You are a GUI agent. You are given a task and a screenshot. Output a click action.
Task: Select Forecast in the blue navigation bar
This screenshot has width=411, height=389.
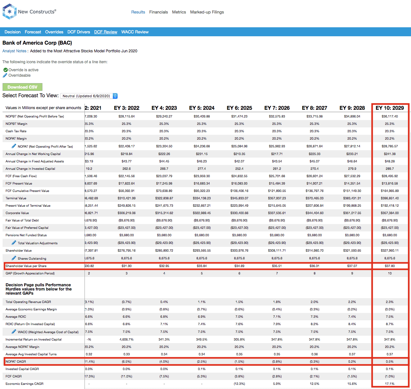coord(33,32)
